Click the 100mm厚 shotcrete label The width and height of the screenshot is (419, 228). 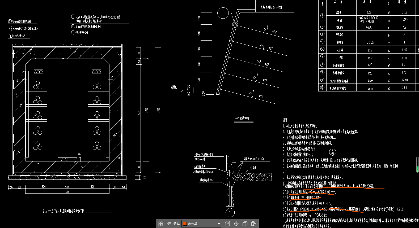pyautogui.click(x=200, y=159)
